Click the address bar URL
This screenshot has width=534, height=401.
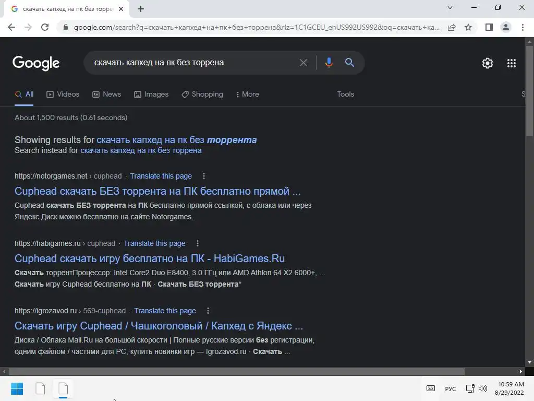point(257,27)
